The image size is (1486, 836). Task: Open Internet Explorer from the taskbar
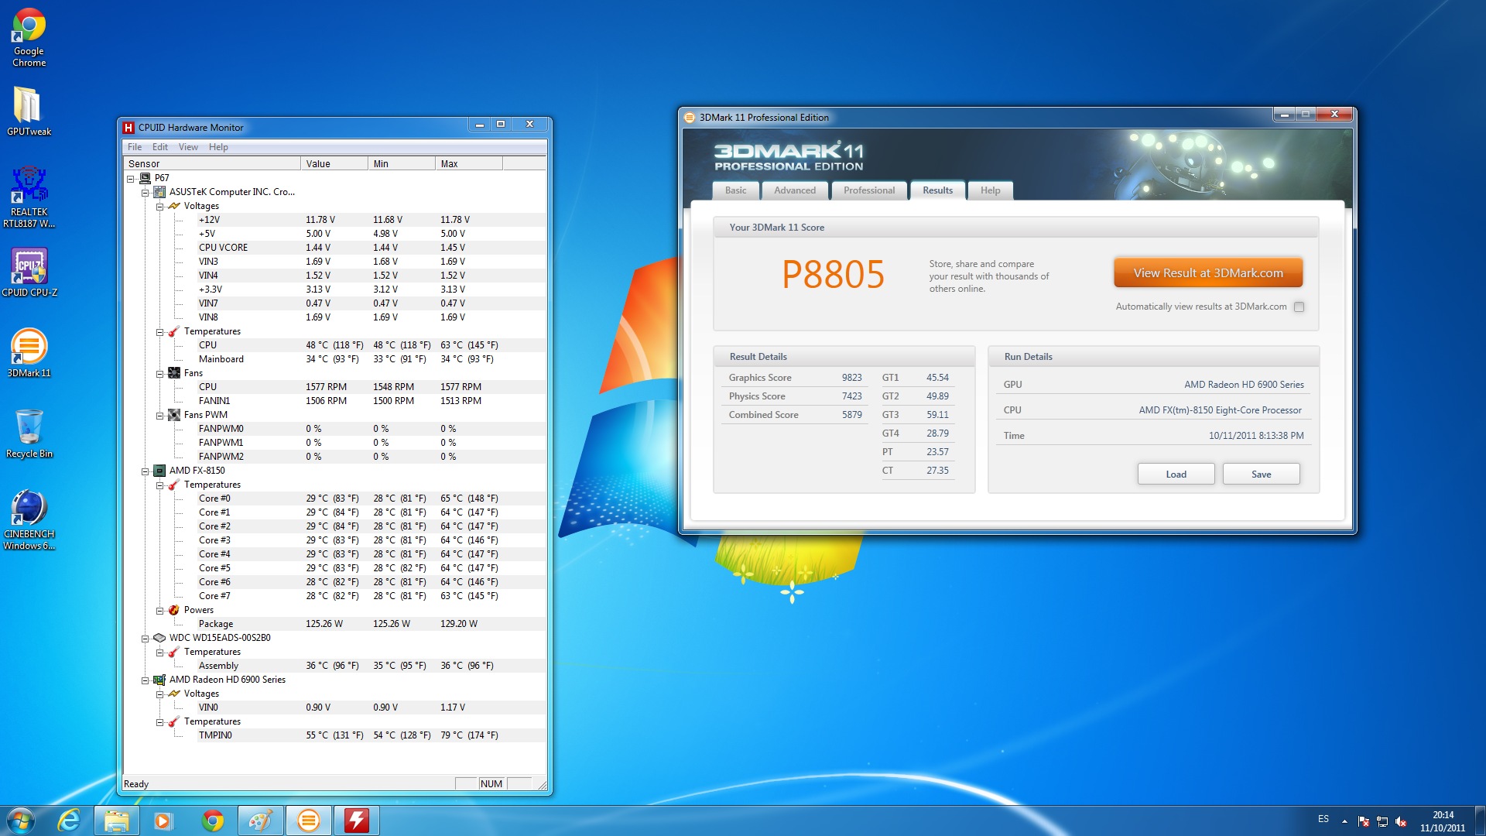70,821
